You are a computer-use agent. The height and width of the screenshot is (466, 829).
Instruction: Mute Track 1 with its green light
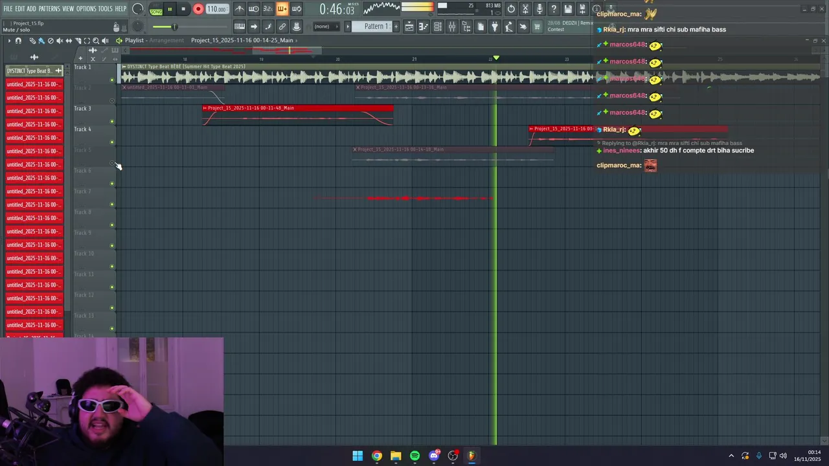(x=112, y=80)
